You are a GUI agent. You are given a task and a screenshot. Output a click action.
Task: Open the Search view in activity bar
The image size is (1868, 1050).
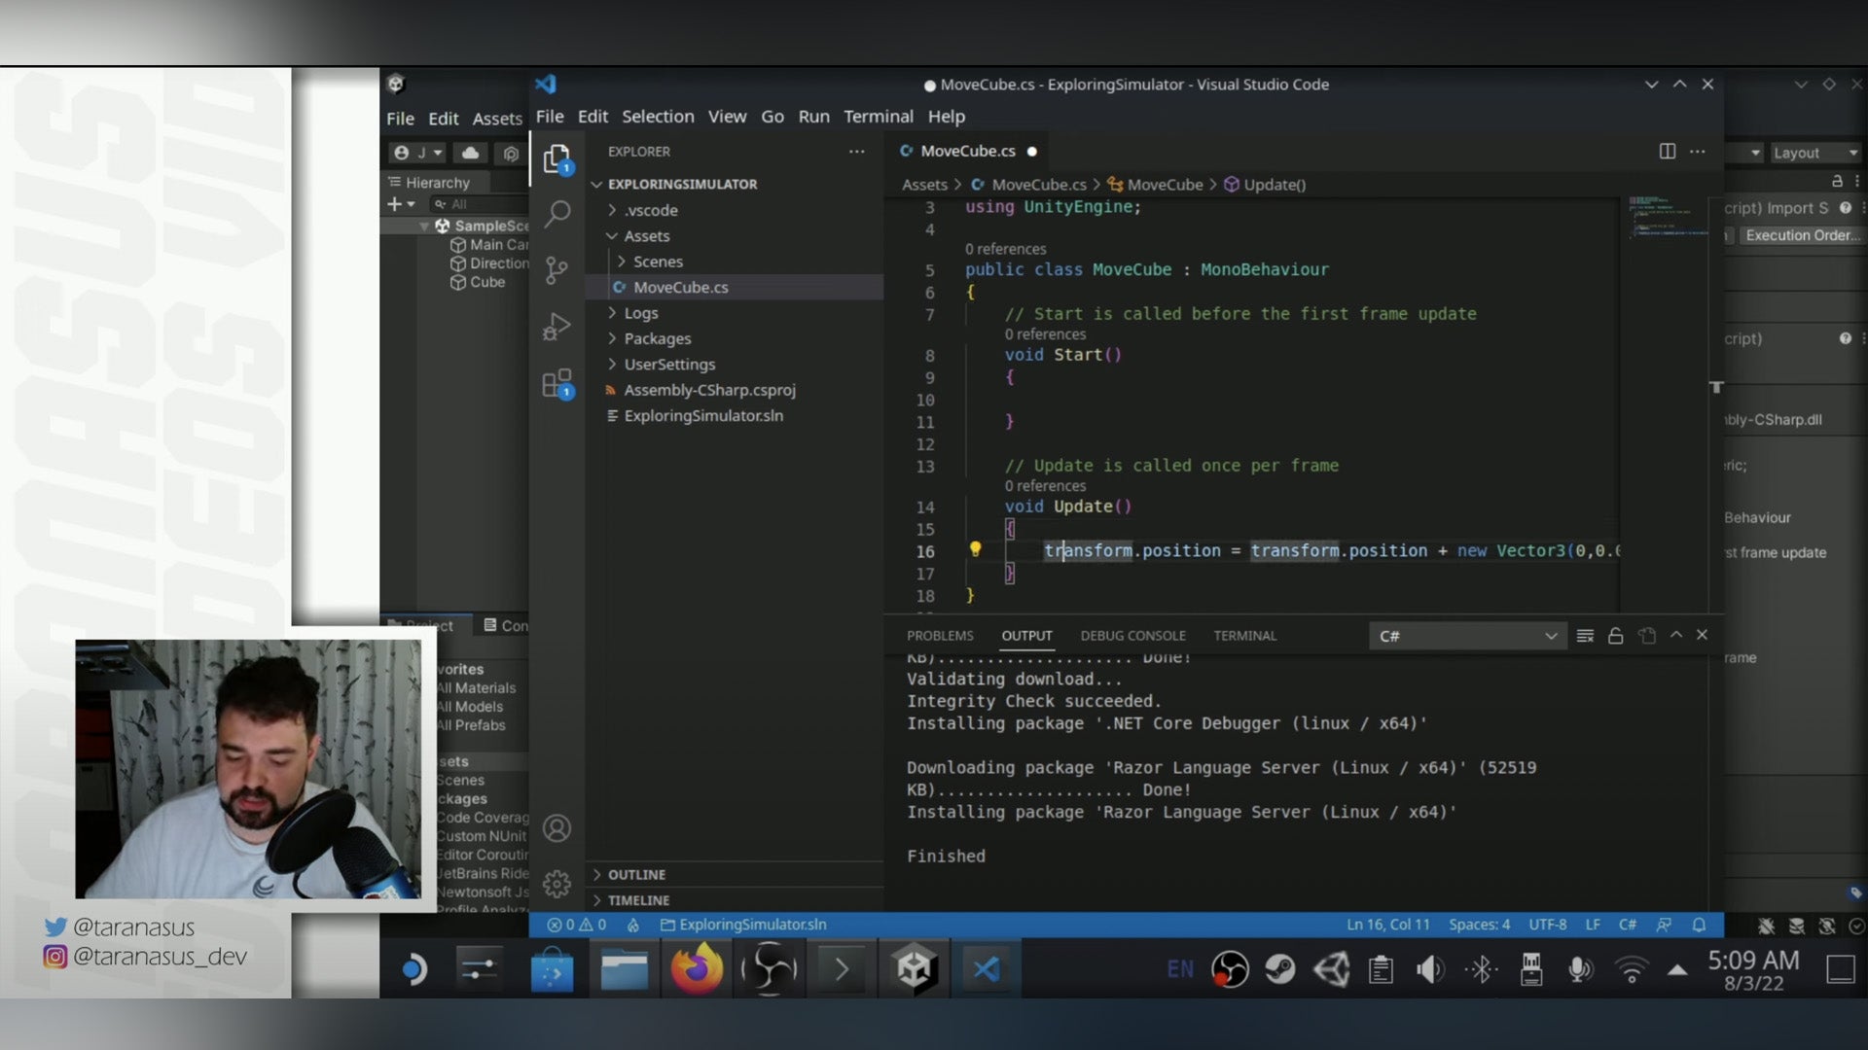pyautogui.click(x=557, y=214)
